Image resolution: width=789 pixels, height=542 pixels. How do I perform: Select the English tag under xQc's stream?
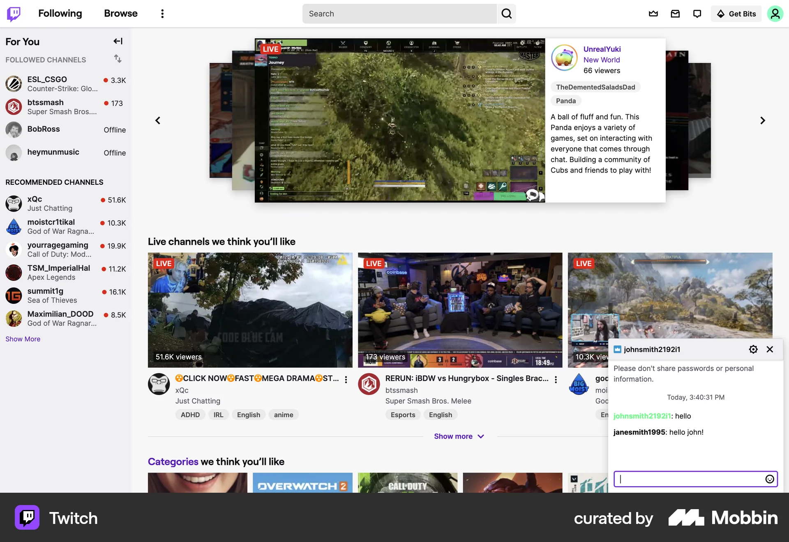pyautogui.click(x=248, y=414)
